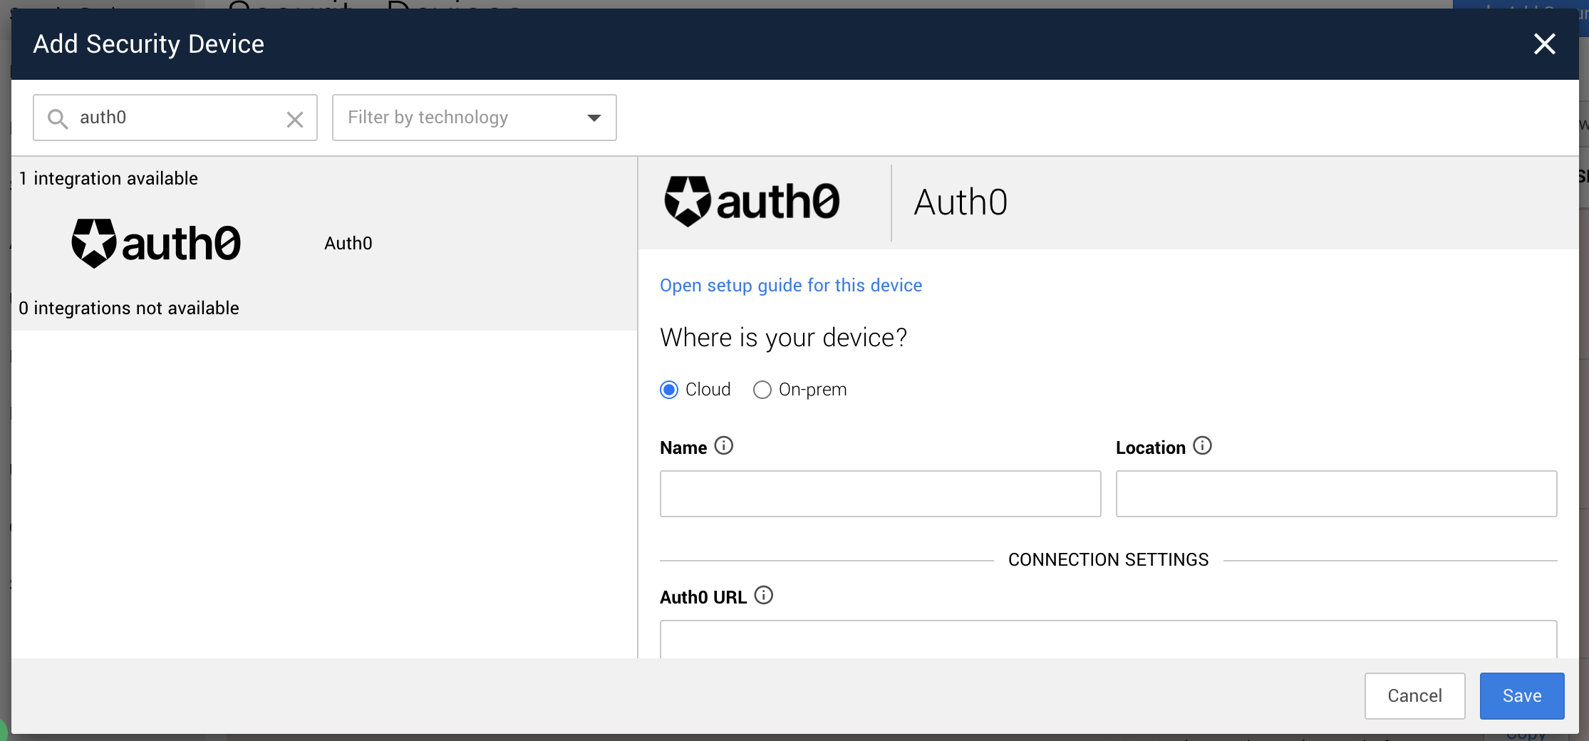1589x741 pixels.
Task: Click '1 integration available' text
Action: coord(108,178)
